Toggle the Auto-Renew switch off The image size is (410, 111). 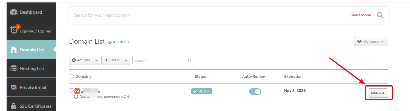click(x=255, y=92)
